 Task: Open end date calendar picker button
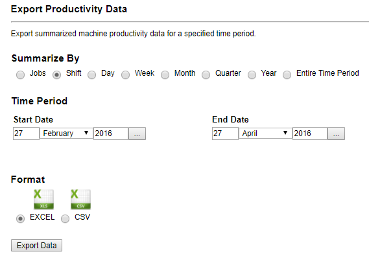click(x=337, y=134)
